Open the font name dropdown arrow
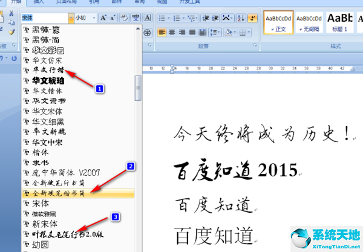The image size is (363, 252). (71, 18)
